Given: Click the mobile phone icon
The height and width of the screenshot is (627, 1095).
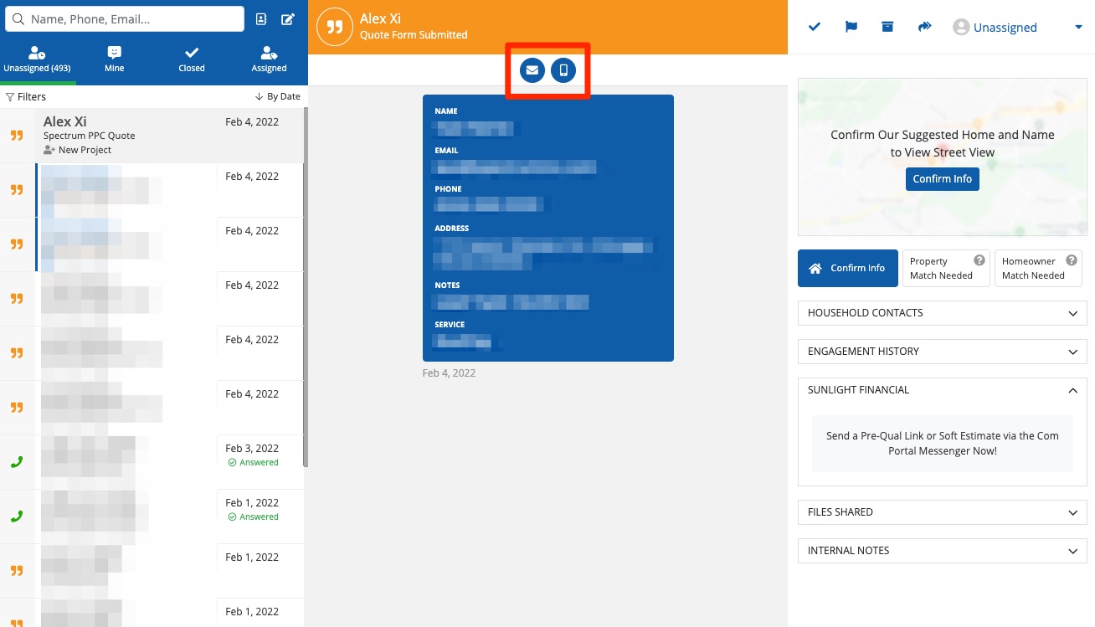Looking at the screenshot, I should tap(563, 70).
